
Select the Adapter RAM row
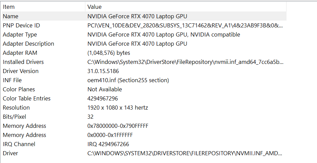144,53
